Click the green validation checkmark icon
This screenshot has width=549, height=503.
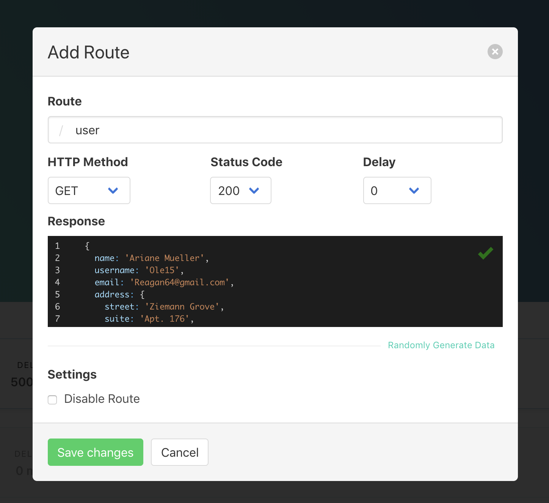[x=485, y=253]
